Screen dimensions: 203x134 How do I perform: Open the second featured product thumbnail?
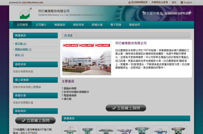(x=88, y=130)
